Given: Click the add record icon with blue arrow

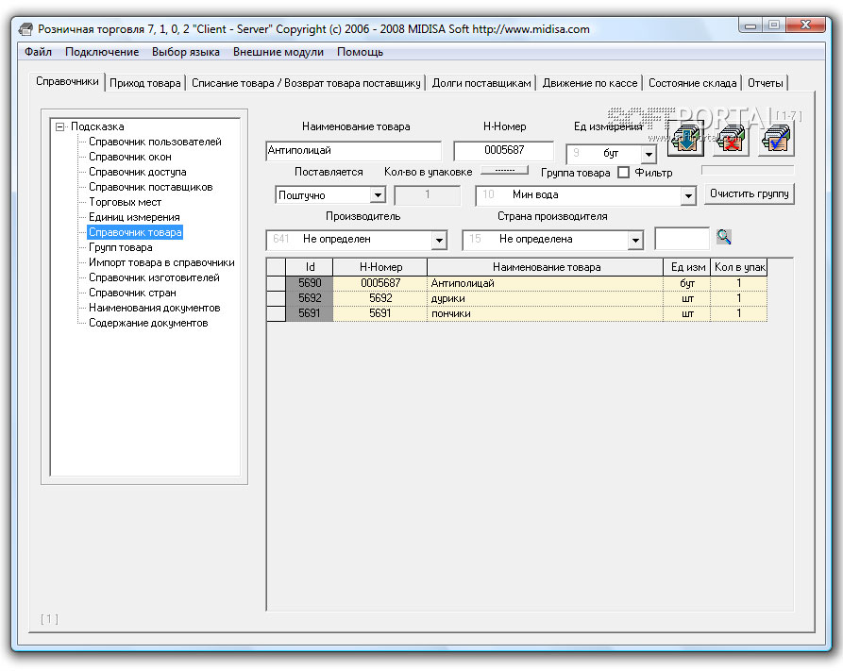Looking at the screenshot, I should [685, 139].
